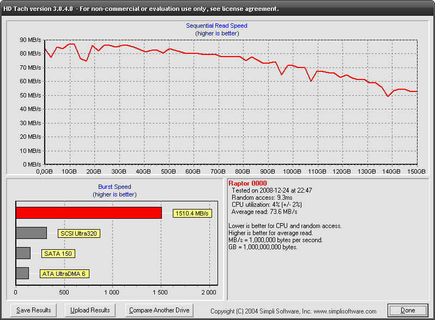Click the CPU utilization 4% line
The width and height of the screenshot is (435, 320).
267,205
